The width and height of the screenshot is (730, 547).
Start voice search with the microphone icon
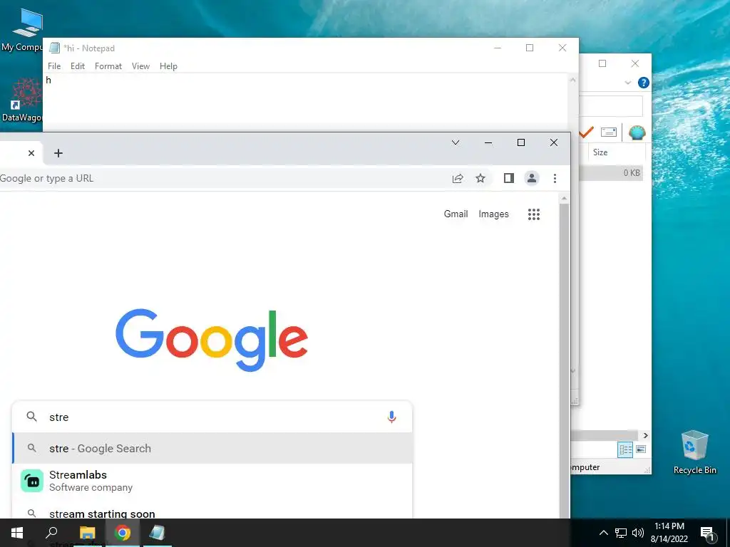click(391, 417)
